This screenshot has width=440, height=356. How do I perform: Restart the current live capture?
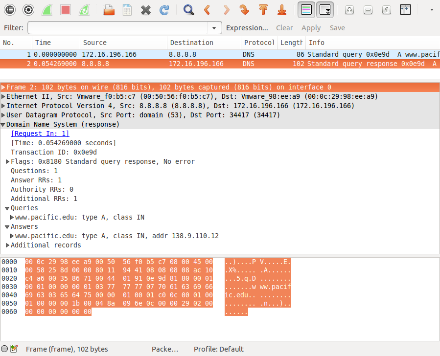[x=83, y=10]
